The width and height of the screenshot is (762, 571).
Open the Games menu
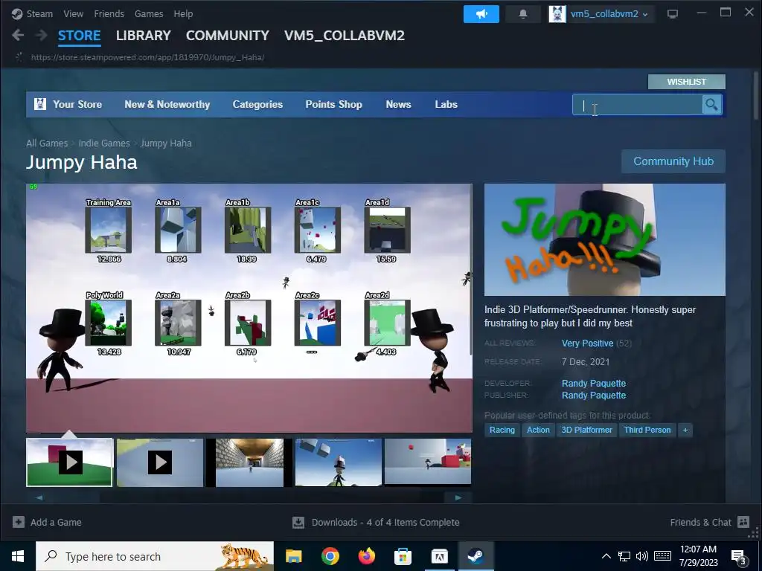149,13
